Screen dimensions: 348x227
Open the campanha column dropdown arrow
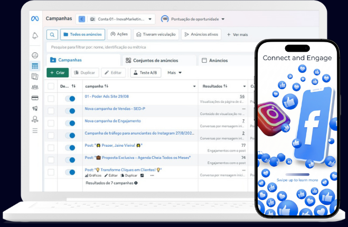[194, 87]
